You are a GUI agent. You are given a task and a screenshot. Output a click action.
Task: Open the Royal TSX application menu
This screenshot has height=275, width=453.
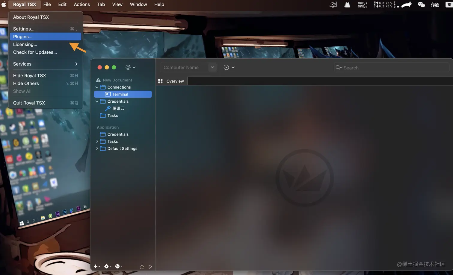click(25, 4)
